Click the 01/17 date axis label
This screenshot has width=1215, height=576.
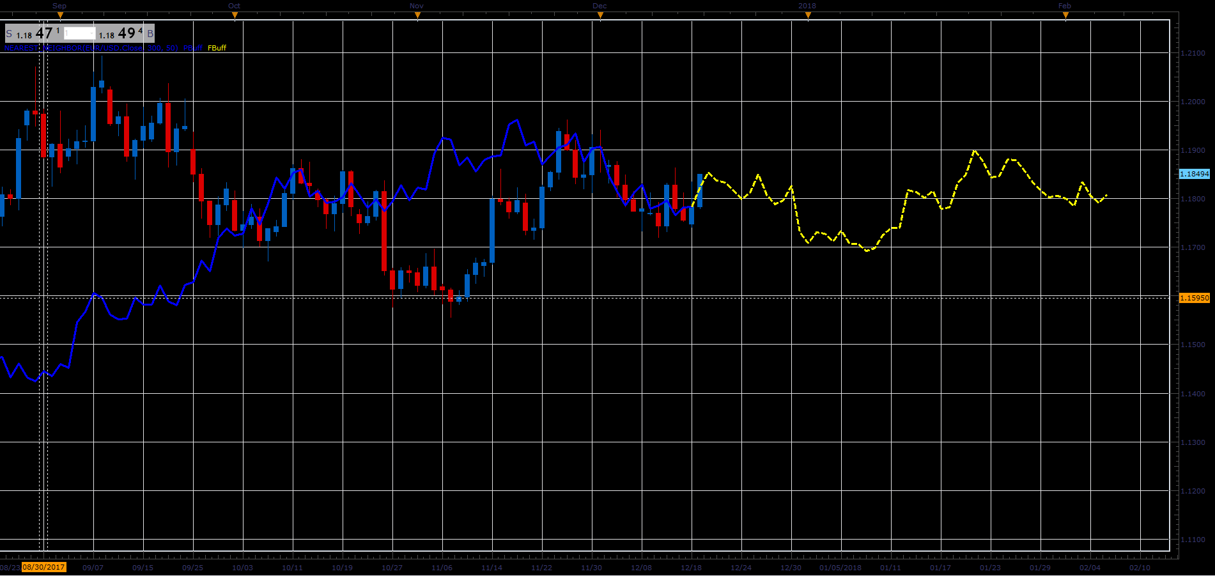click(x=941, y=568)
